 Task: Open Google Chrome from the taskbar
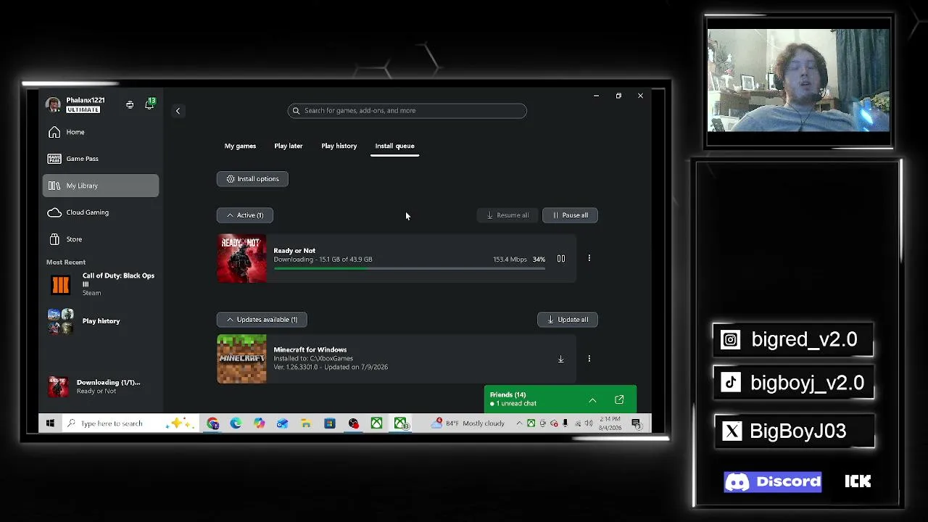212,423
